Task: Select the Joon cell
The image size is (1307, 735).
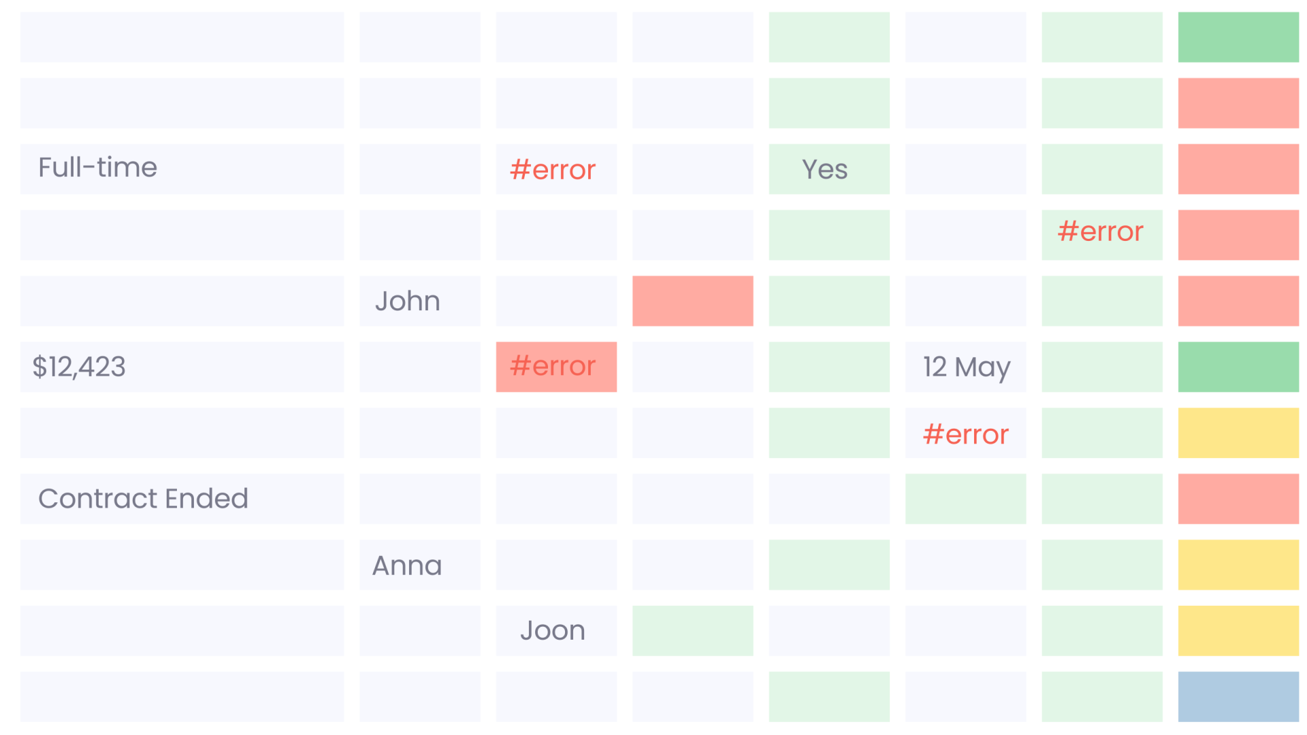Action: 556,631
